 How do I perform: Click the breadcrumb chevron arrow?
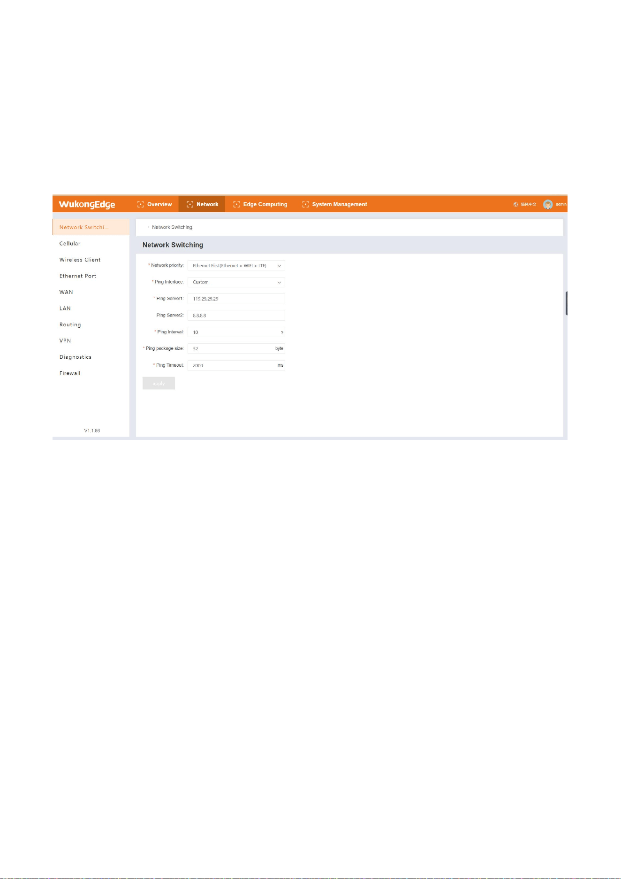[x=148, y=227]
